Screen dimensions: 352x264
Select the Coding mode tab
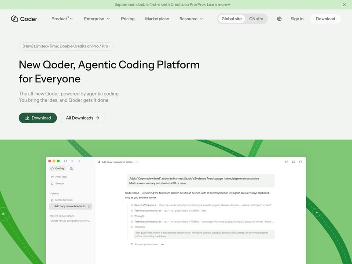pos(58,169)
